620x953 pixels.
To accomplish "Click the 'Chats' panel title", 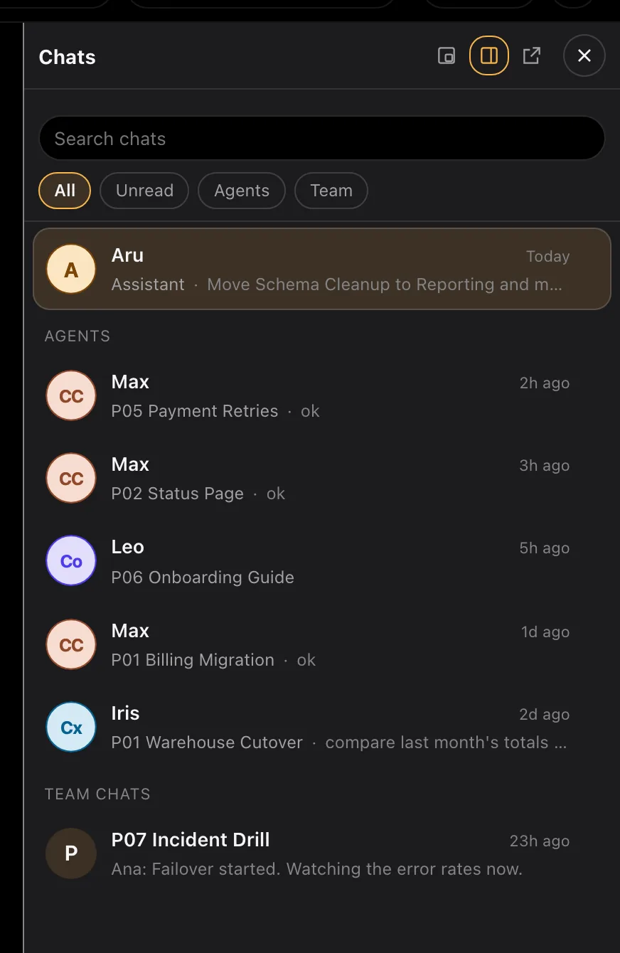I will pos(68,57).
